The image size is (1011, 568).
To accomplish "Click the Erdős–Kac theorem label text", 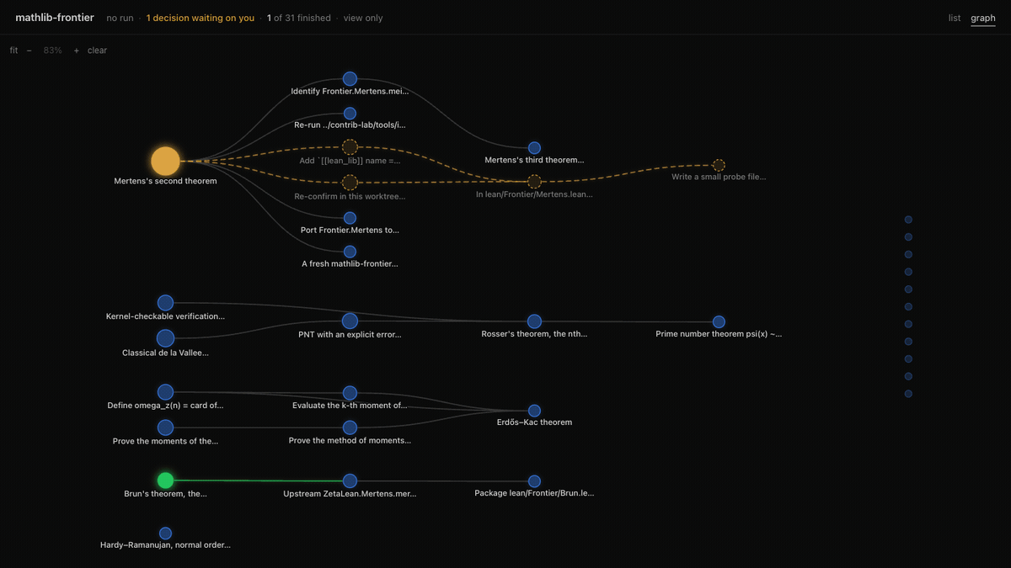I will point(534,422).
